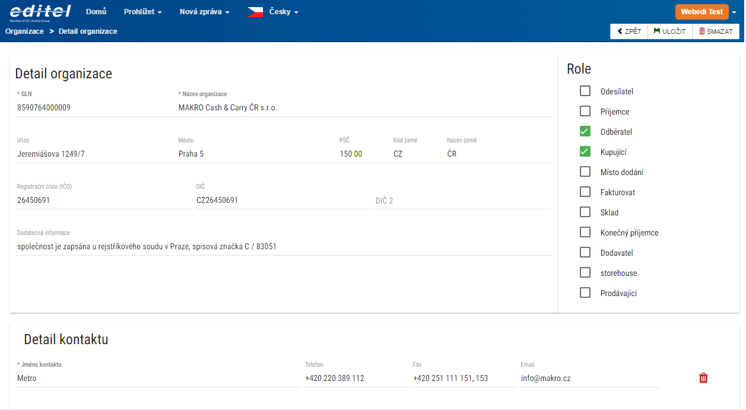Image resolution: width=746 pixels, height=410 pixels.
Task: Enable the Příjemce role checkbox
Action: [585, 111]
